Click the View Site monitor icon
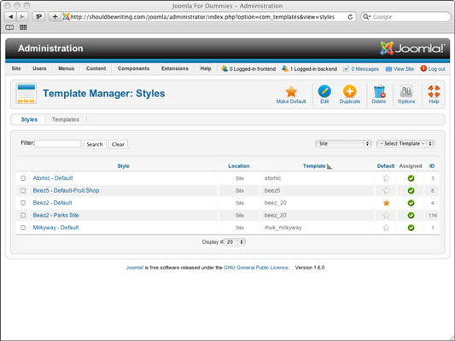The width and height of the screenshot is (455, 341). [x=388, y=69]
